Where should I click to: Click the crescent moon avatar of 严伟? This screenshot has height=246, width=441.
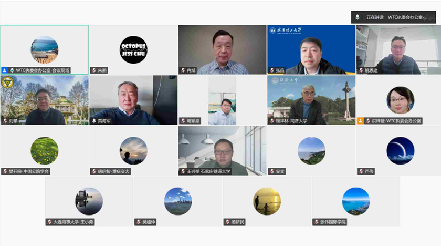(x=400, y=151)
